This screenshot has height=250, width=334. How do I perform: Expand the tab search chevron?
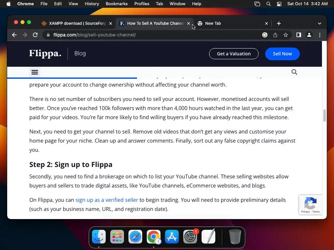[x=320, y=23]
